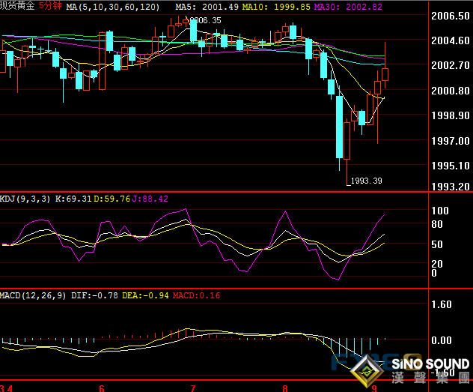Click the 2002.70 price axis label
Viewport: 473px width, 392px height.
coord(451,65)
